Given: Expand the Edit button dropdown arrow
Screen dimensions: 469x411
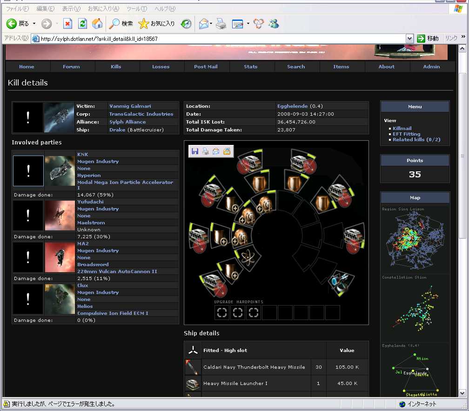Looking at the screenshot, I should click(x=248, y=24).
